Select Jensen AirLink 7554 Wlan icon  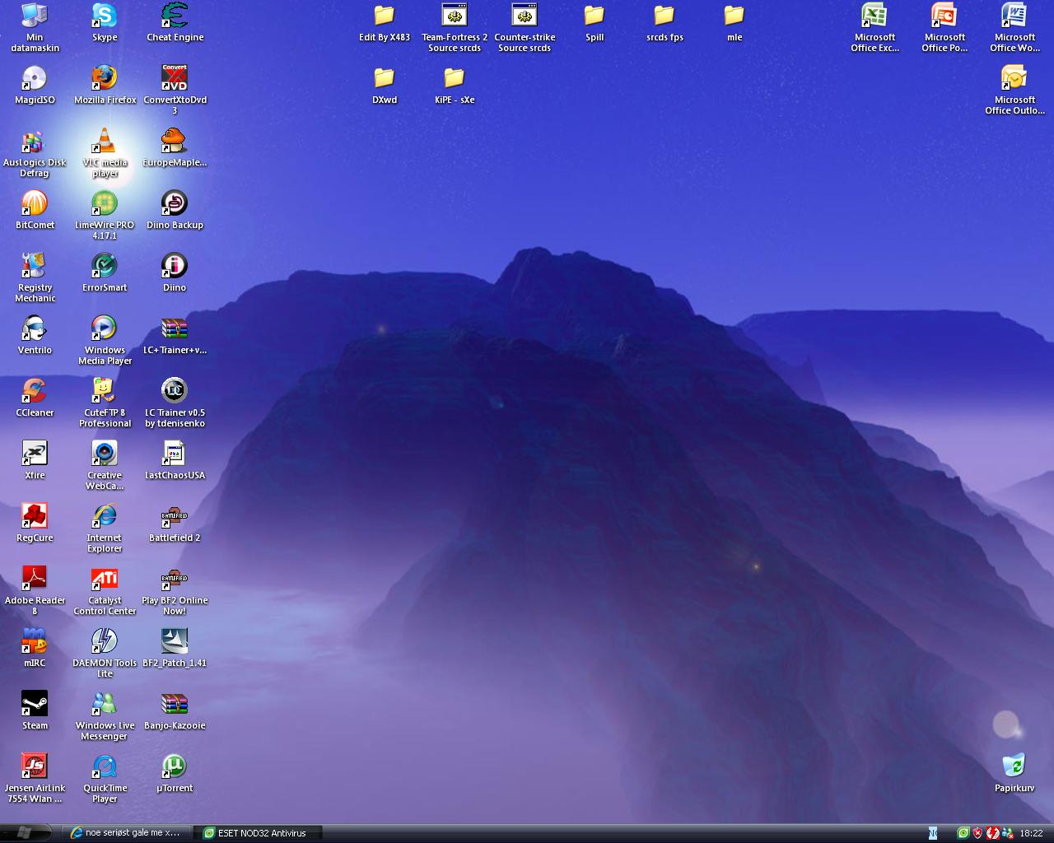[x=35, y=778]
